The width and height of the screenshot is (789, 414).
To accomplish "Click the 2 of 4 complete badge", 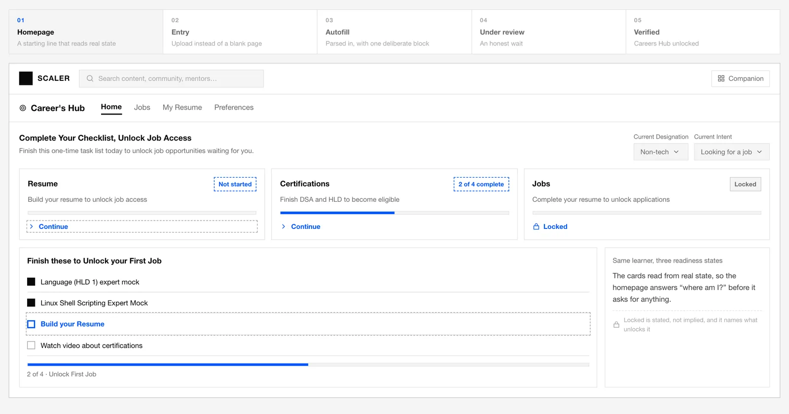I will pos(481,184).
